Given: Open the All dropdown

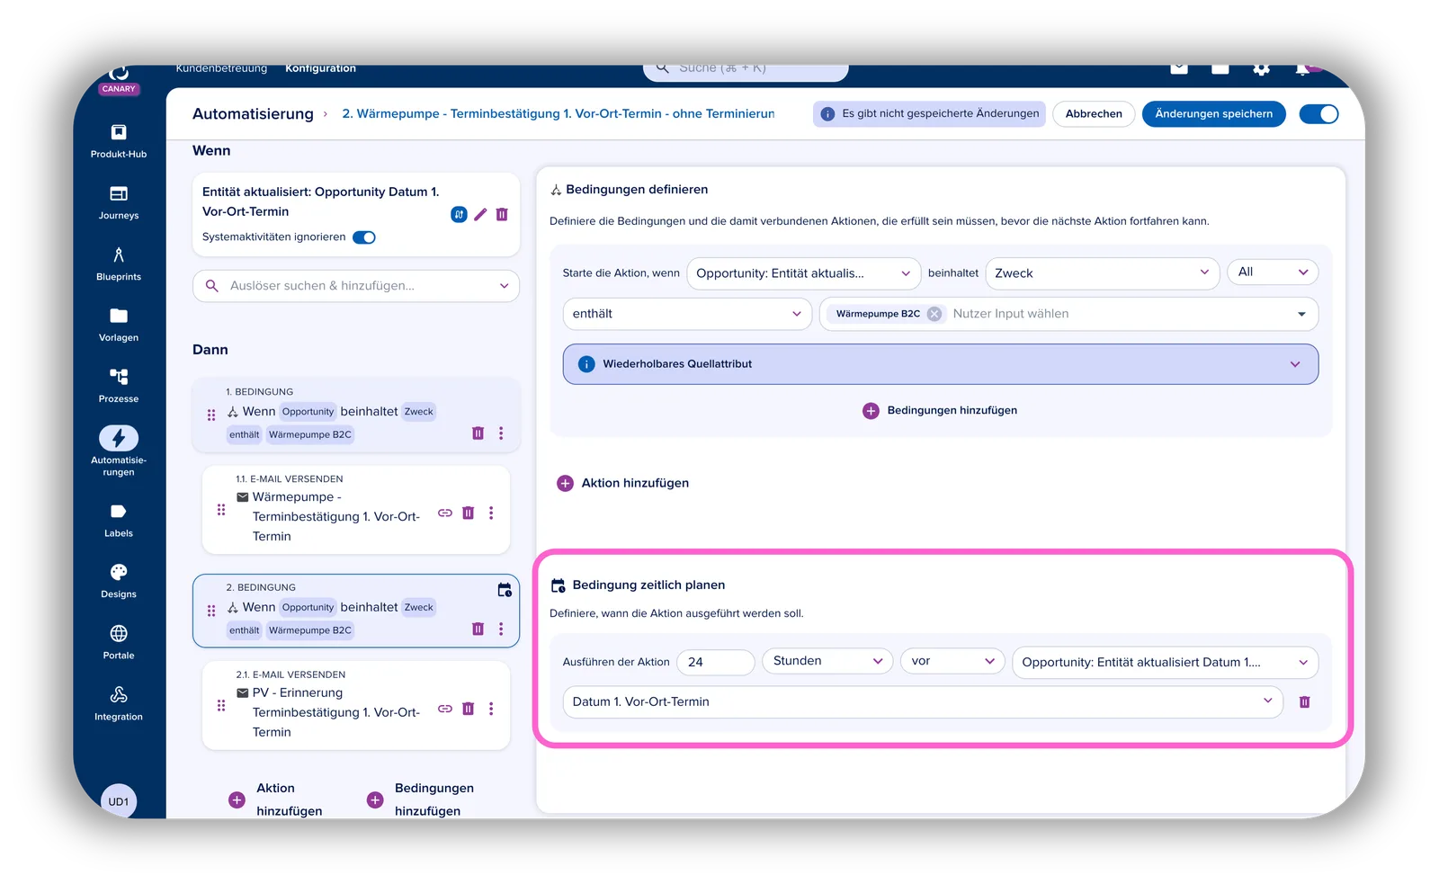Looking at the screenshot, I should point(1273,272).
